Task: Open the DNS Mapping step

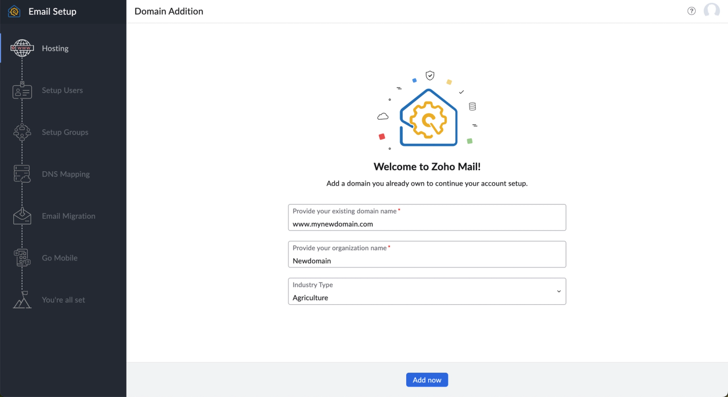Action: pos(64,174)
